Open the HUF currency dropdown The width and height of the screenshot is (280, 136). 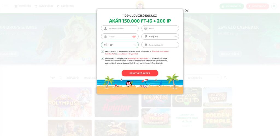[120, 45]
